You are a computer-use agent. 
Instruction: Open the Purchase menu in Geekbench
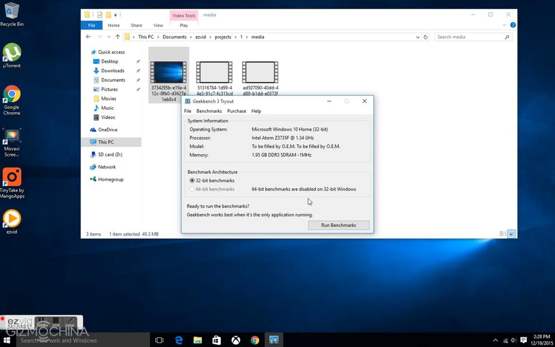pos(237,111)
